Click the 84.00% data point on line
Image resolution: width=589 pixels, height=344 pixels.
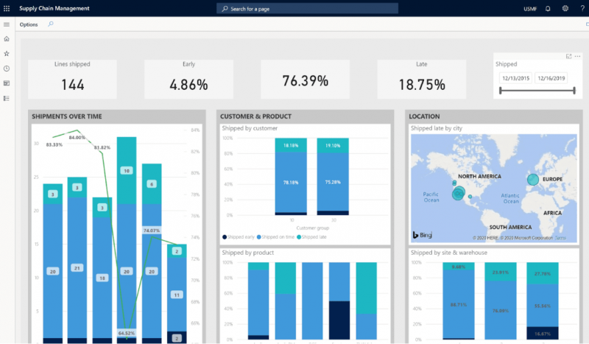tap(77, 130)
